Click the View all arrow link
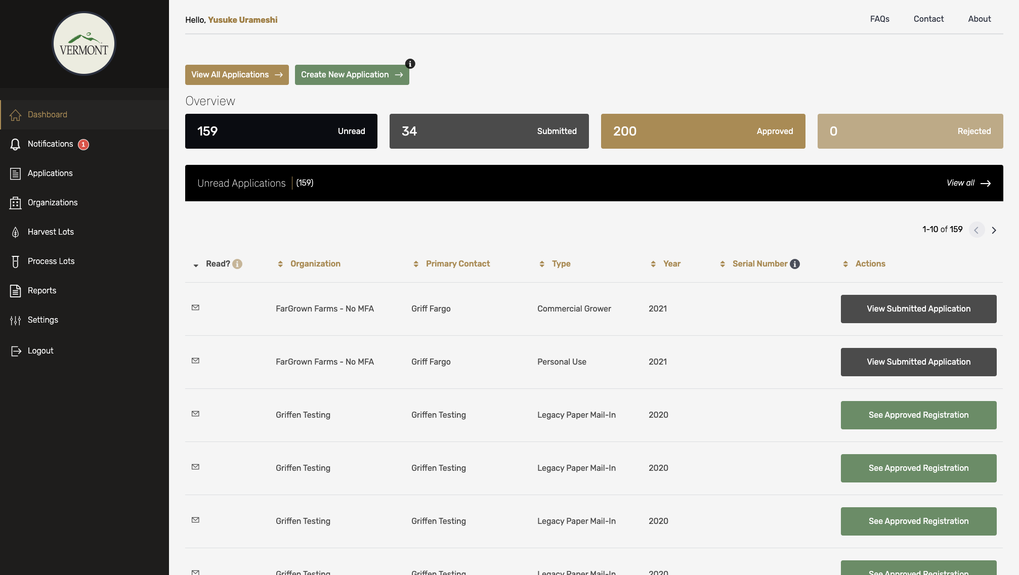The width and height of the screenshot is (1019, 575). point(968,183)
